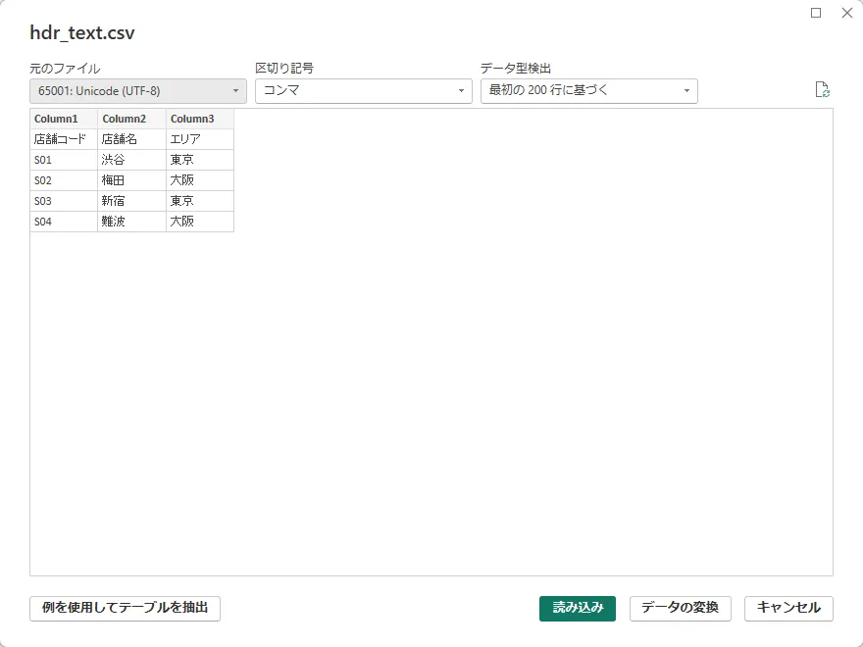Open the 元のファイル encoding dropdown

pos(138,91)
